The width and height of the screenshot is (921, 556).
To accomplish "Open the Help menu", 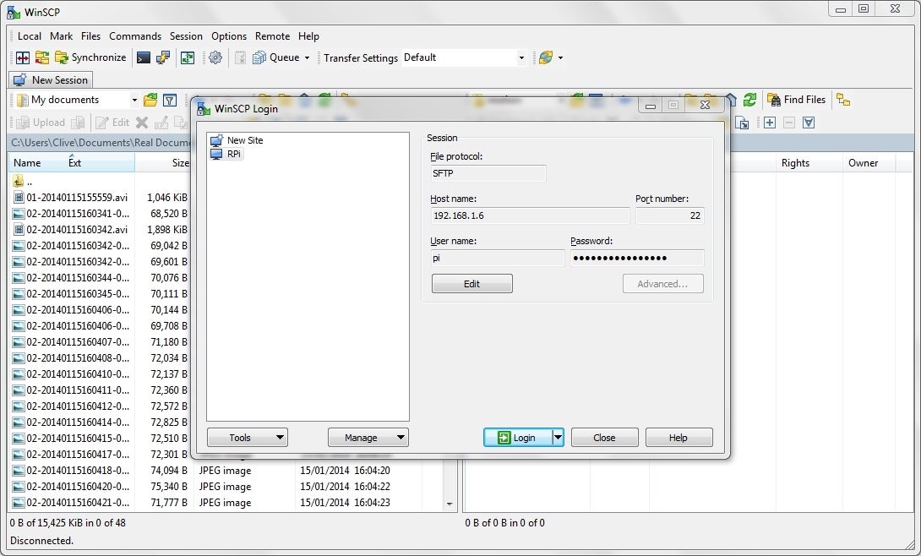I will (x=308, y=36).
